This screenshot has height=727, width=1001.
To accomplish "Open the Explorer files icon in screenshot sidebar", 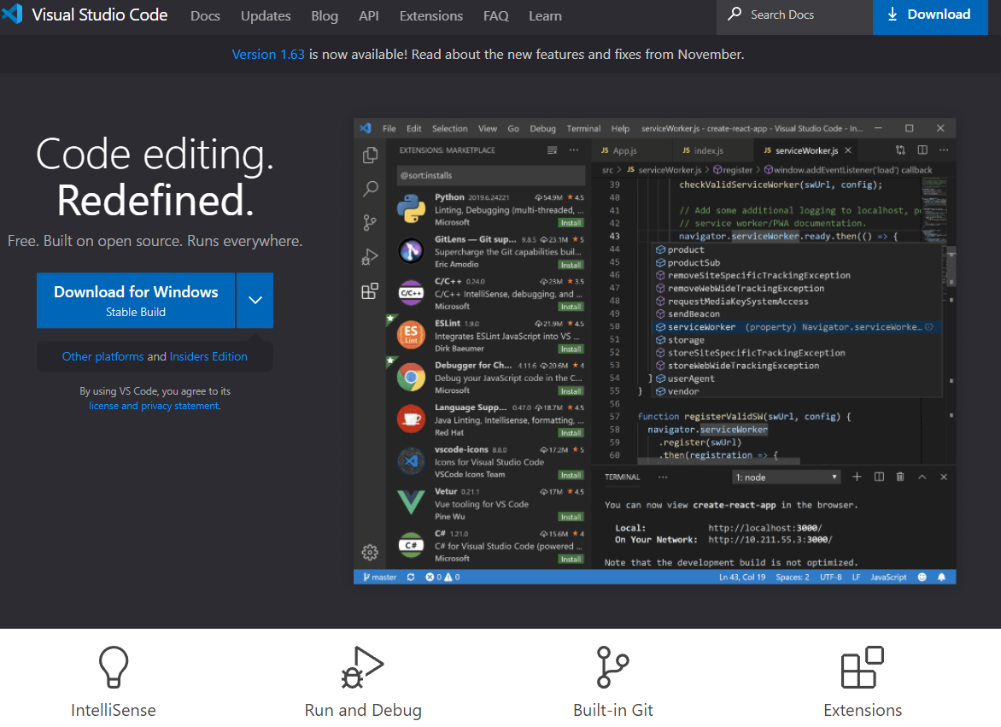I will click(x=371, y=155).
